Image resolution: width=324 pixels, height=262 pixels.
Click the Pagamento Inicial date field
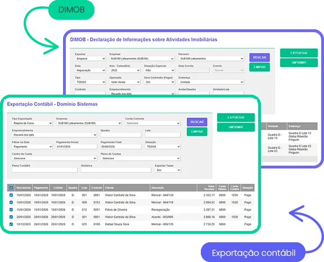[x=76, y=146]
